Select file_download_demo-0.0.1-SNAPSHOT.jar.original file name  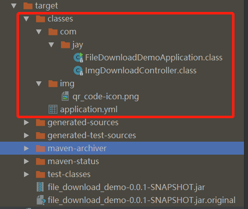[141, 201]
